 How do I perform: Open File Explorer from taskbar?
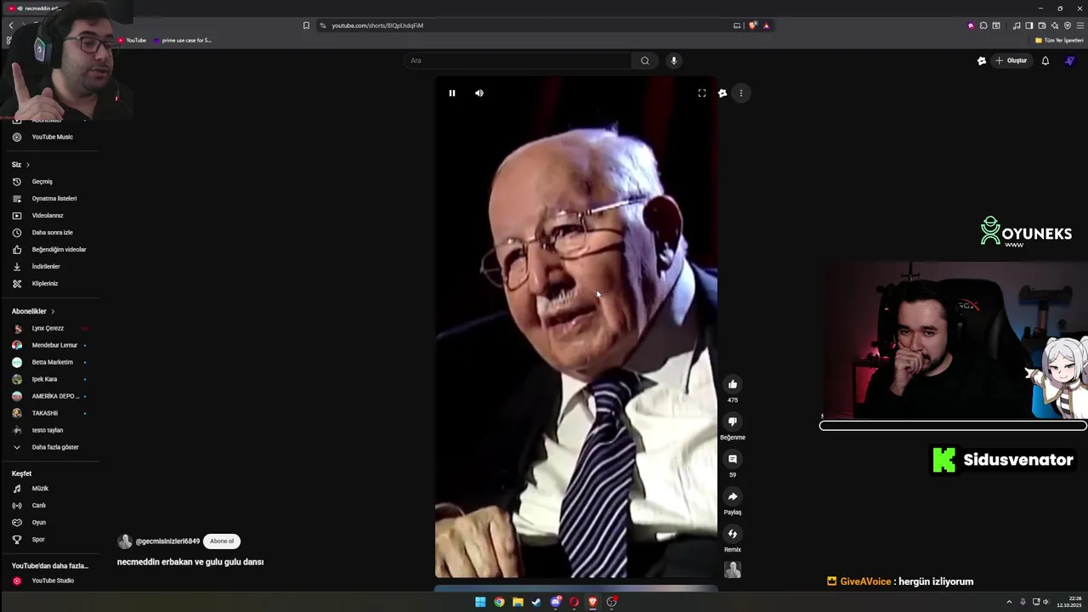(518, 602)
